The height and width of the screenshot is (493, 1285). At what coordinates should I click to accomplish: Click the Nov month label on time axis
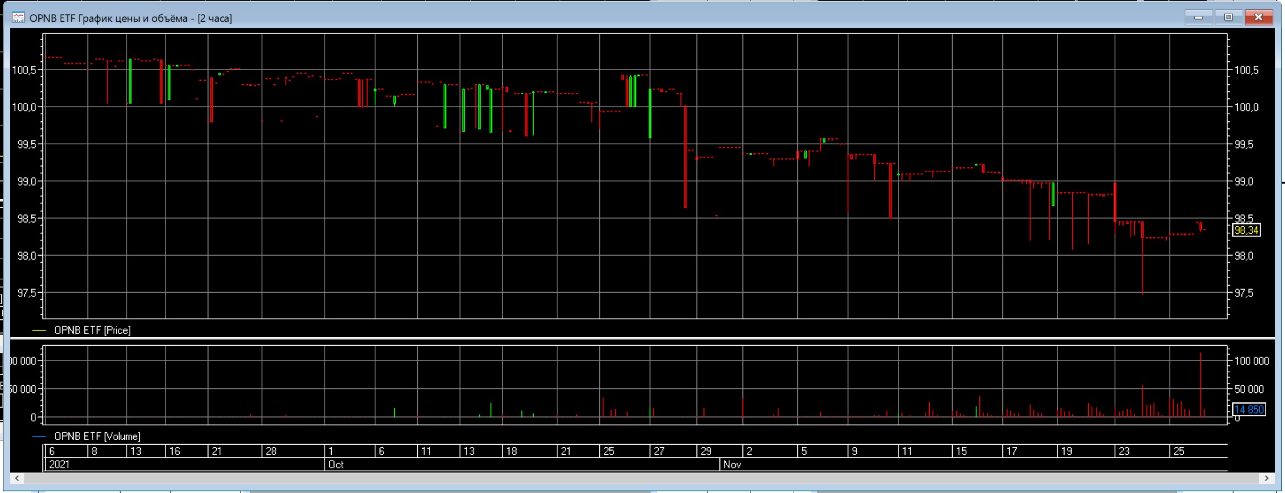[x=732, y=465]
